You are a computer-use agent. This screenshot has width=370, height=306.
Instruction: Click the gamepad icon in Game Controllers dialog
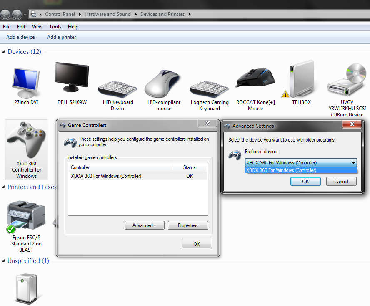coord(70,142)
